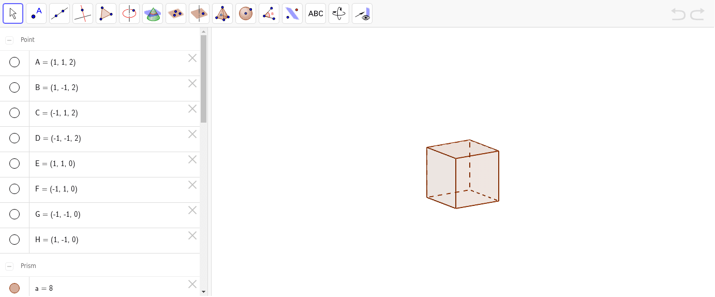Select the row B = (1, -1, 2)
The height and width of the screenshot is (297, 715).
pyautogui.click(x=100, y=88)
